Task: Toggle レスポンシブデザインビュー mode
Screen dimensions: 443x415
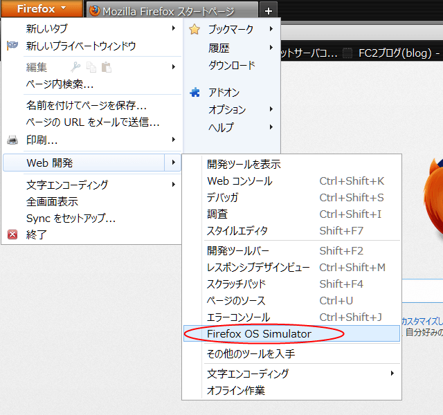Action: point(258,267)
